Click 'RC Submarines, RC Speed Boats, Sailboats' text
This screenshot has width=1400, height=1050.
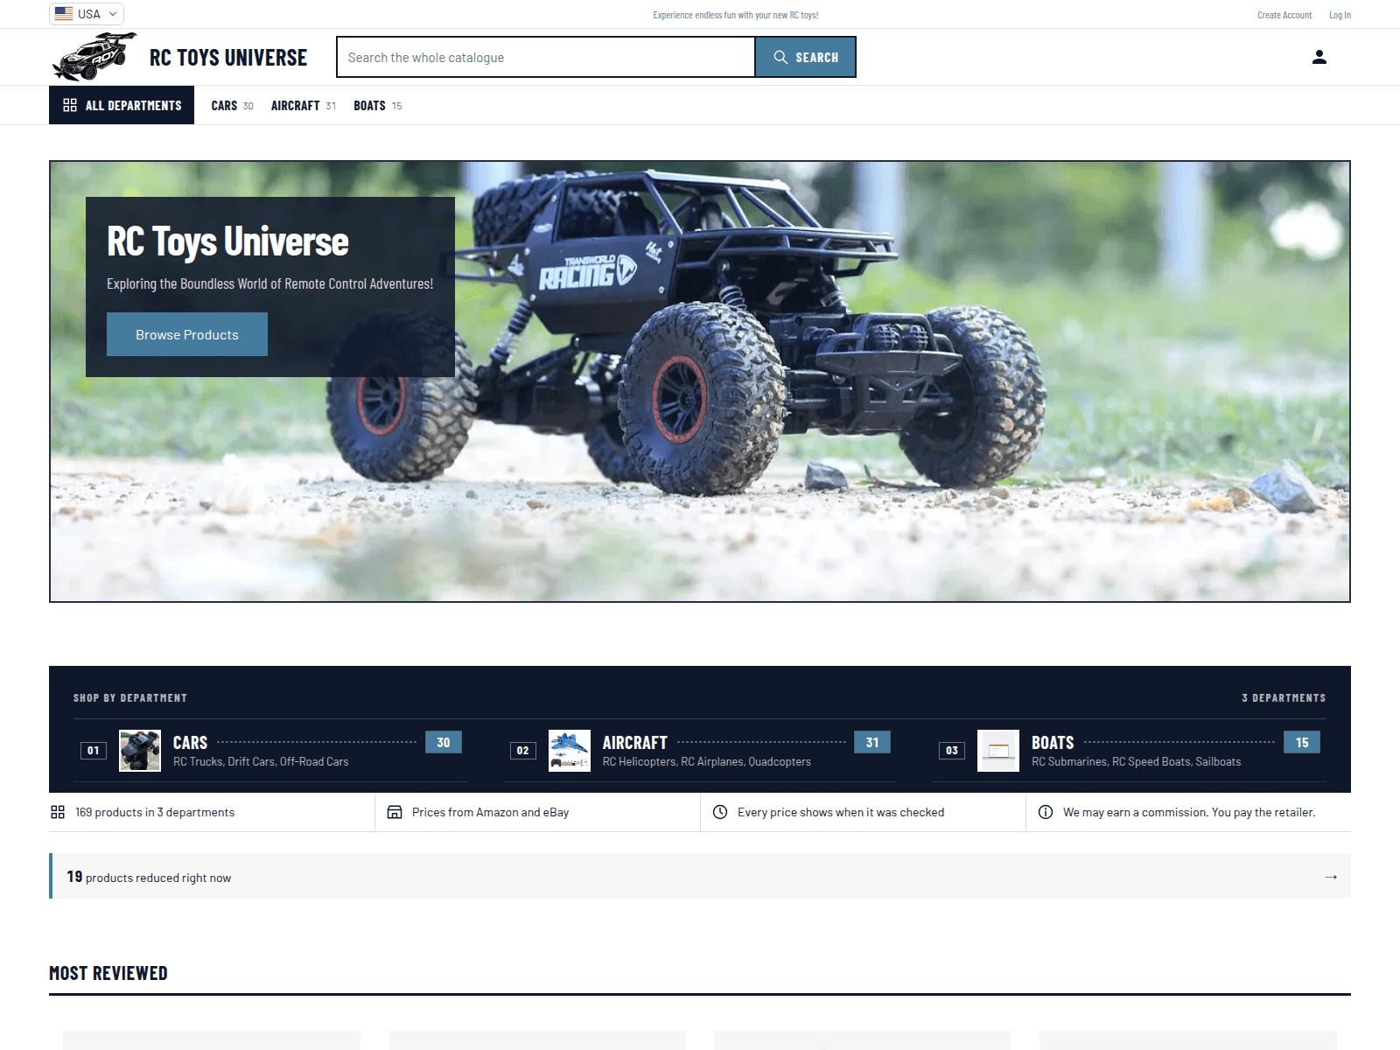click(x=1136, y=762)
